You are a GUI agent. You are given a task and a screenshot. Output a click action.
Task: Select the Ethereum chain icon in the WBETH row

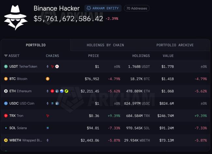(x=48, y=140)
